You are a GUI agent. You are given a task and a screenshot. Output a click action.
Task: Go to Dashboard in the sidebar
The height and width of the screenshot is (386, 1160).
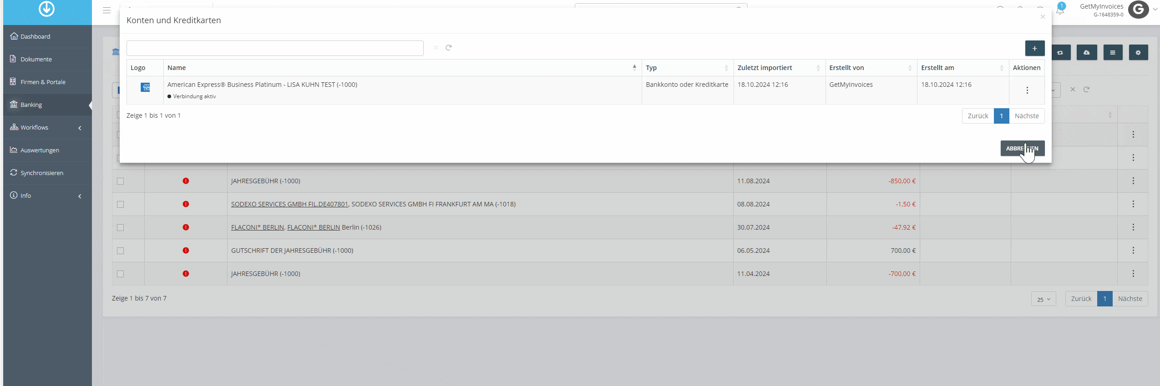[47, 36]
